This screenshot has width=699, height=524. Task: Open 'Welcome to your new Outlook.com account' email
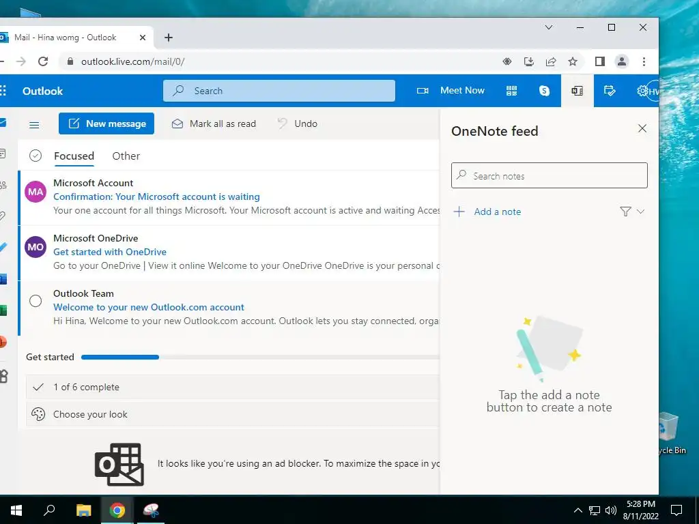click(x=148, y=307)
